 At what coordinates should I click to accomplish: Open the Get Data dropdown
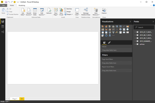(x=23, y=12)
